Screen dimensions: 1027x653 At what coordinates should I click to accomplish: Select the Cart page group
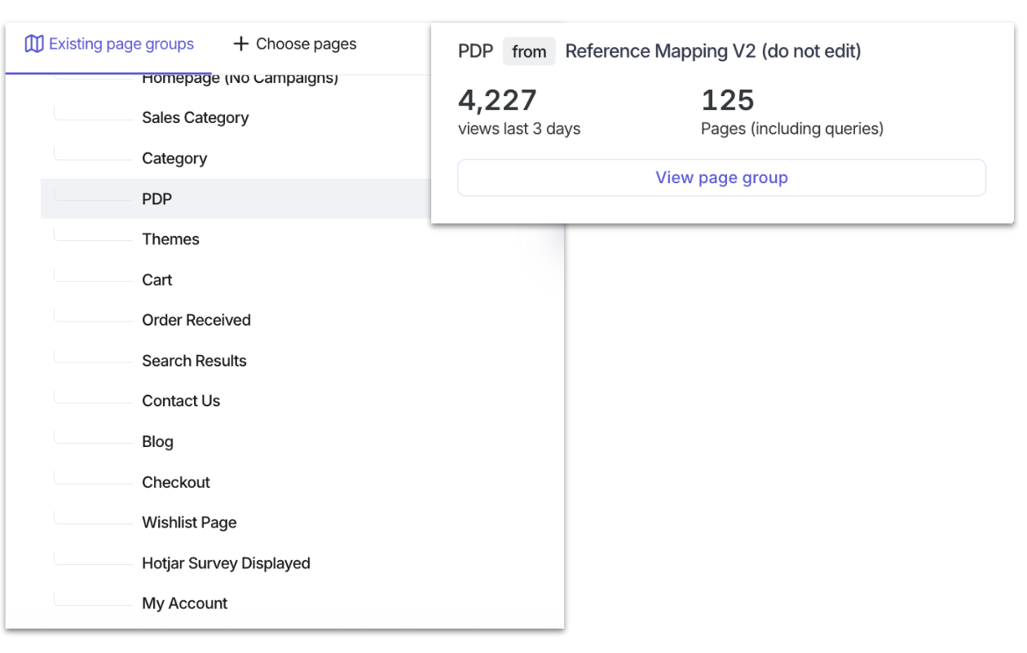tap(156, 280)
